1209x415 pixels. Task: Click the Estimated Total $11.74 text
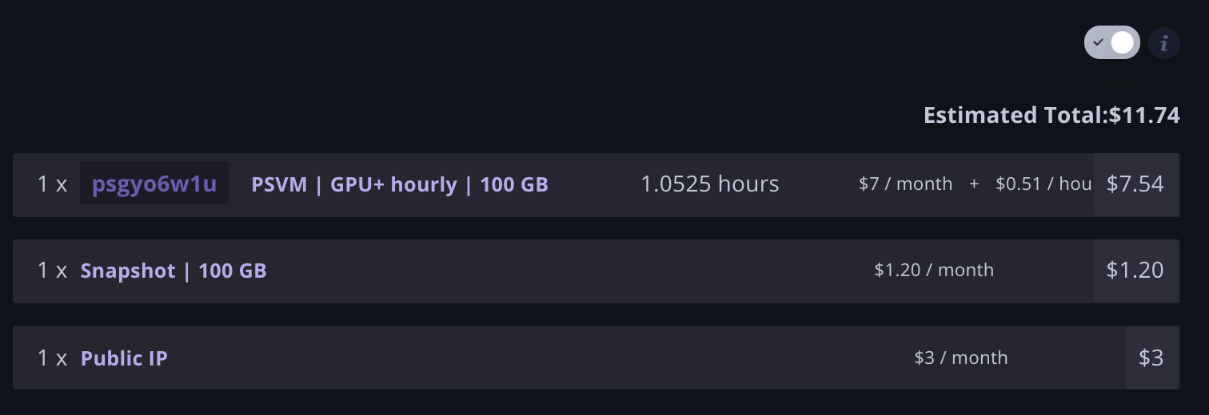[1051, 115]
